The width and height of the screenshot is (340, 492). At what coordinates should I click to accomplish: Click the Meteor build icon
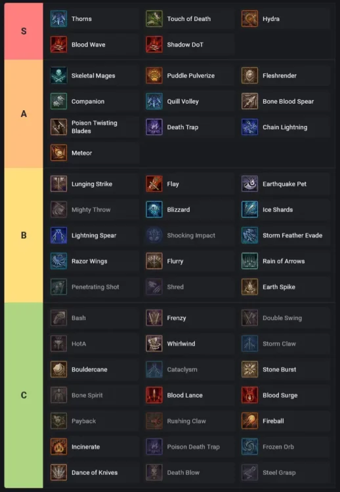tap(58, 153)
